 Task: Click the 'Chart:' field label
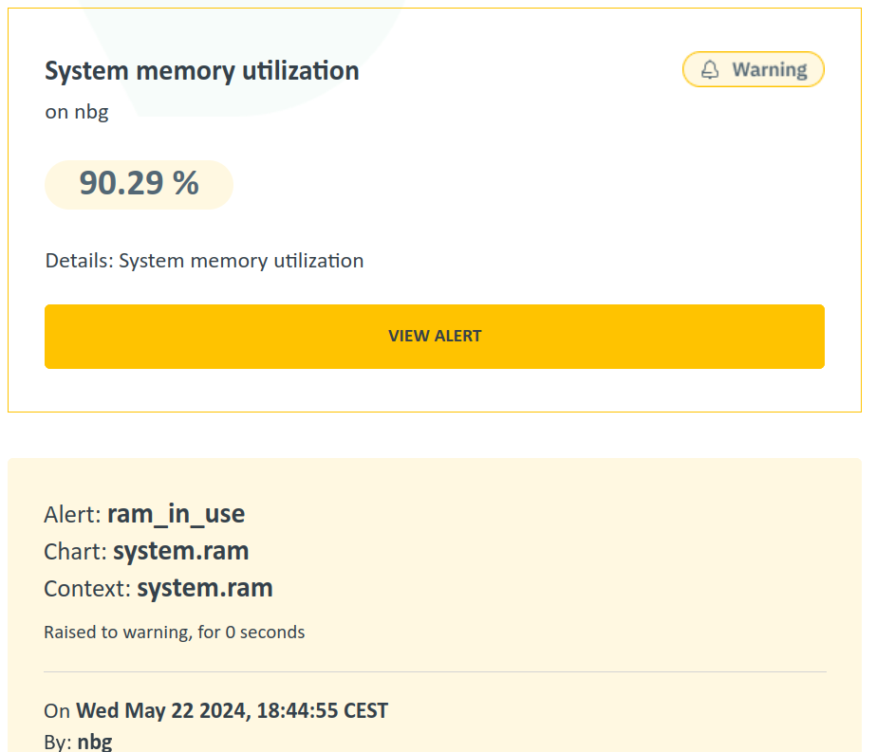pyautogui.click(x=75, y=552)
